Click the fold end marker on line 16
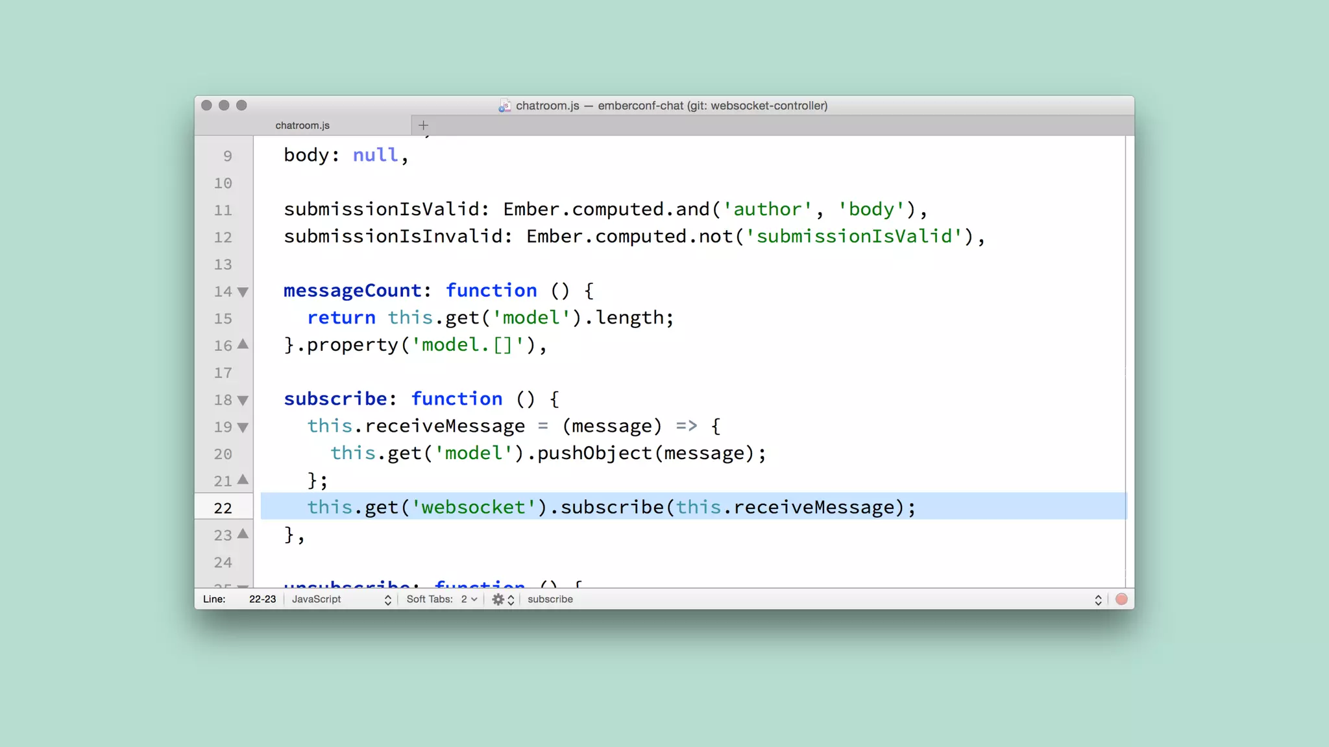Image resolution: width=1329 pixels, height=747 pixels. click(x=243, y=344)
